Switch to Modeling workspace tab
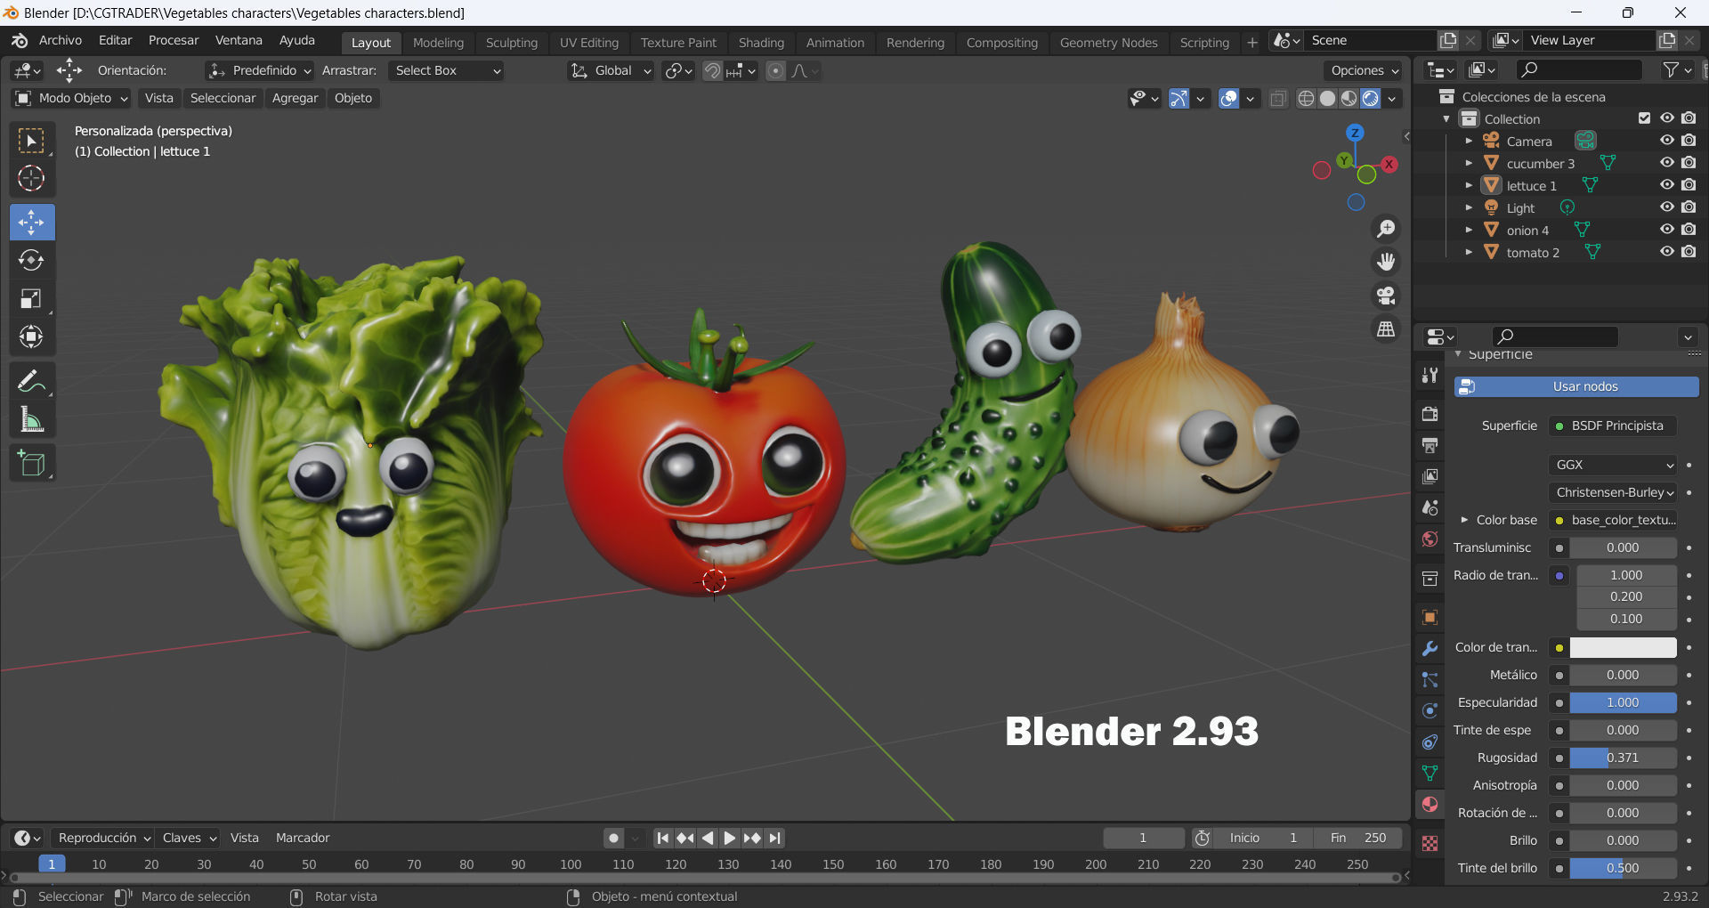This screenshot has width=1709, height=908. pyautogui.click(x=438, y=43)
